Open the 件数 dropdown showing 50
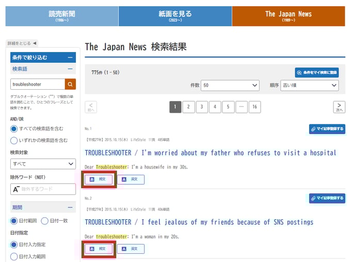The image size is (355, 262). click(x=231, y=86)
